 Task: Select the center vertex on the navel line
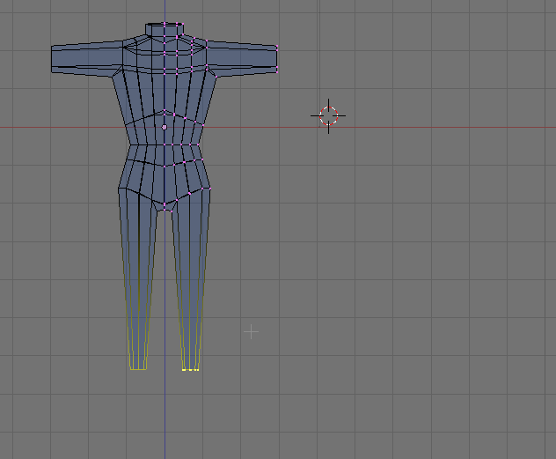[x=165, y=166]
